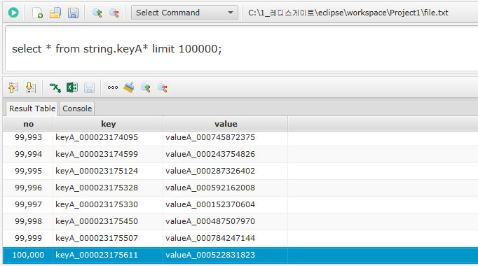Click the green export-arrows icon in result toolbar
The image size is (478, 266).
[x=55, y=87]
